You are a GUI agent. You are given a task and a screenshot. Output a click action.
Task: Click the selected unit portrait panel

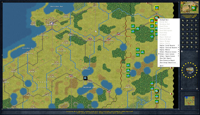pos(190,7)
